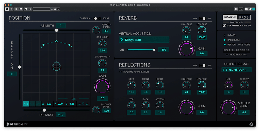Screen dimensions: 260x132
Task: Click the reverb Size slider handle
Action: [154, 50]
